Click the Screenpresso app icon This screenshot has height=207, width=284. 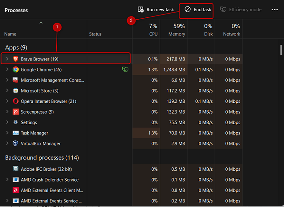16,112
